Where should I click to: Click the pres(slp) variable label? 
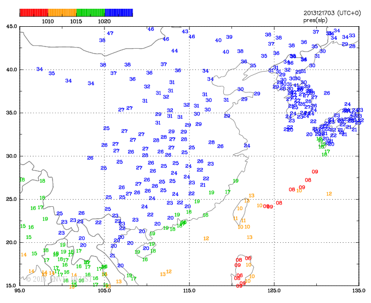[x=315, y=20]
